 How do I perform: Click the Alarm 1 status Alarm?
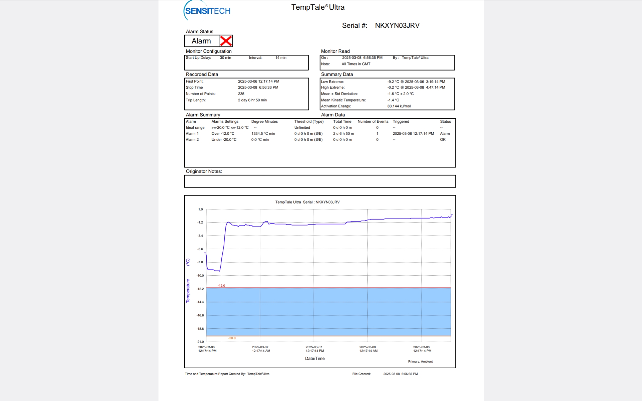pos(445,134)
